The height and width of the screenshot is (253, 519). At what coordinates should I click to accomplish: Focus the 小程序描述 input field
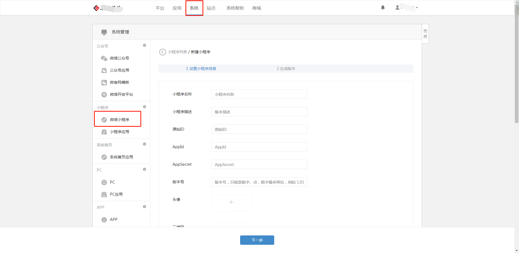tap(259, 112)
